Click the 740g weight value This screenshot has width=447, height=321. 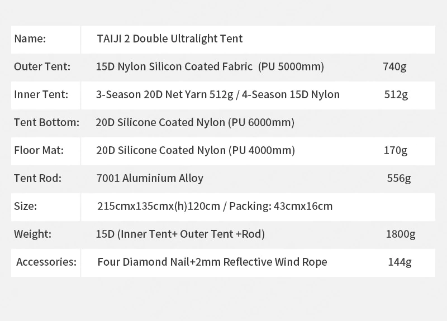[394, 66]
